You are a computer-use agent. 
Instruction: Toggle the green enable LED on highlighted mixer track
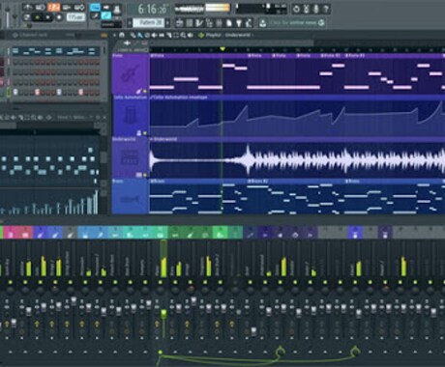click(x=161, y=282)
